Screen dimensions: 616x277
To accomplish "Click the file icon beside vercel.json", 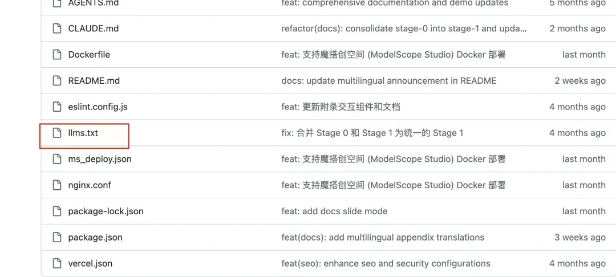I will (x=57, y=263).
